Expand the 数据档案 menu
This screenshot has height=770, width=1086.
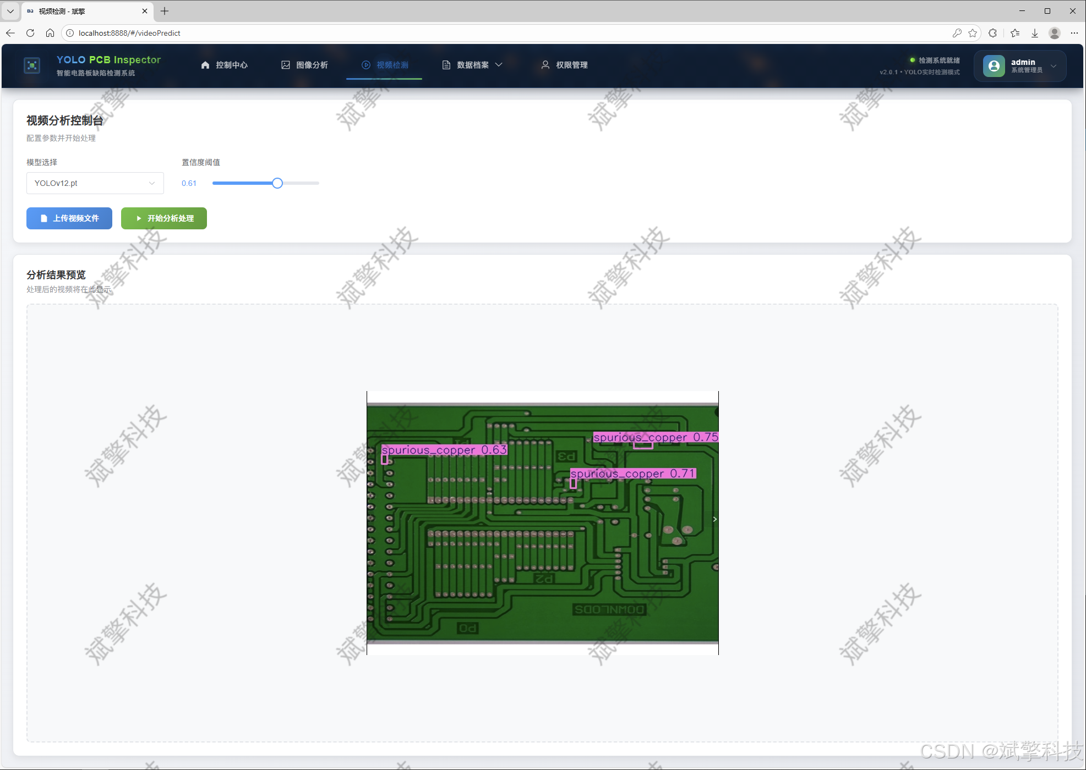pos(473,65)
